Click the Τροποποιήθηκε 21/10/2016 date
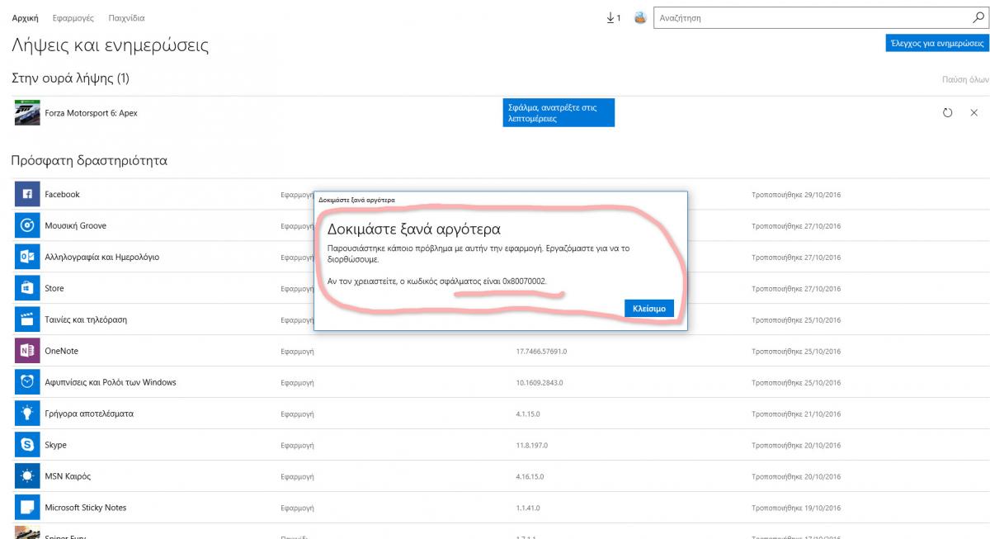This screenshot has width=990, height=539. (x=796, y=414)
